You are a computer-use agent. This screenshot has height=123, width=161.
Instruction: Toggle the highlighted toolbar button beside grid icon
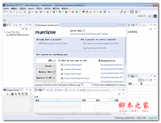132,12
